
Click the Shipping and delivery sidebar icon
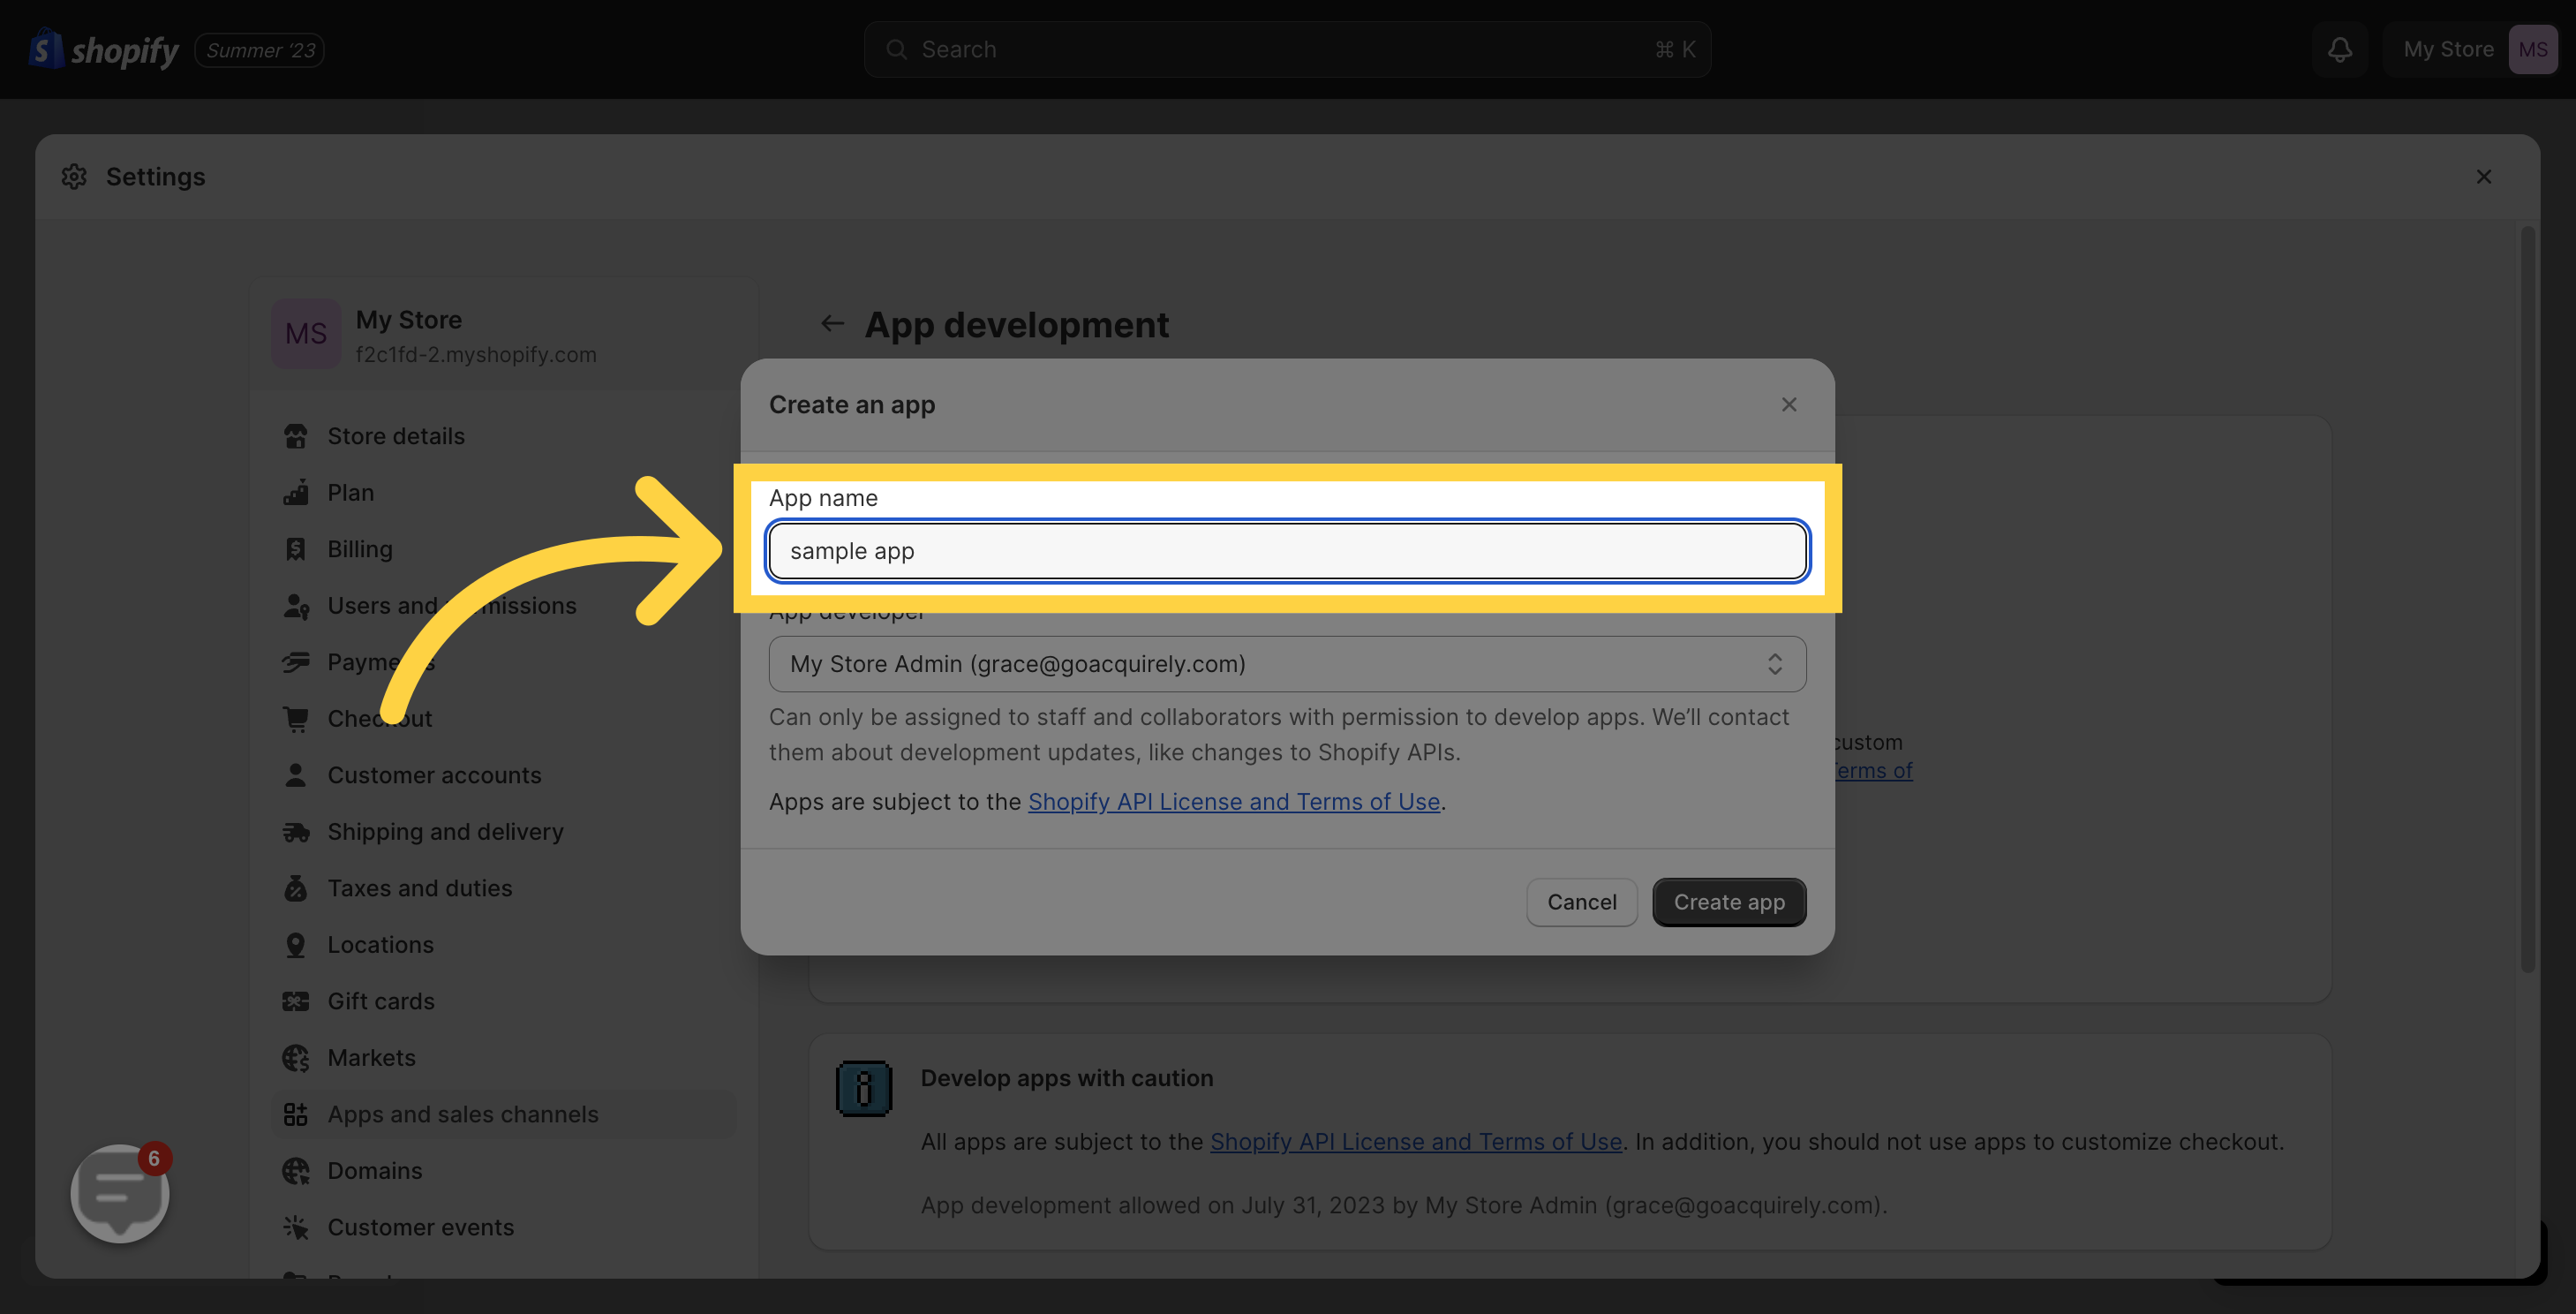(x=295, y=831)
